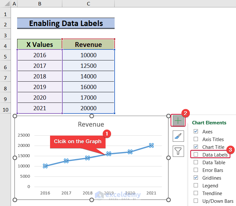This screenshot has width=236, height=206.
Task: Select the 'Revenue' table header cell
Action: (x=88, y=44)
